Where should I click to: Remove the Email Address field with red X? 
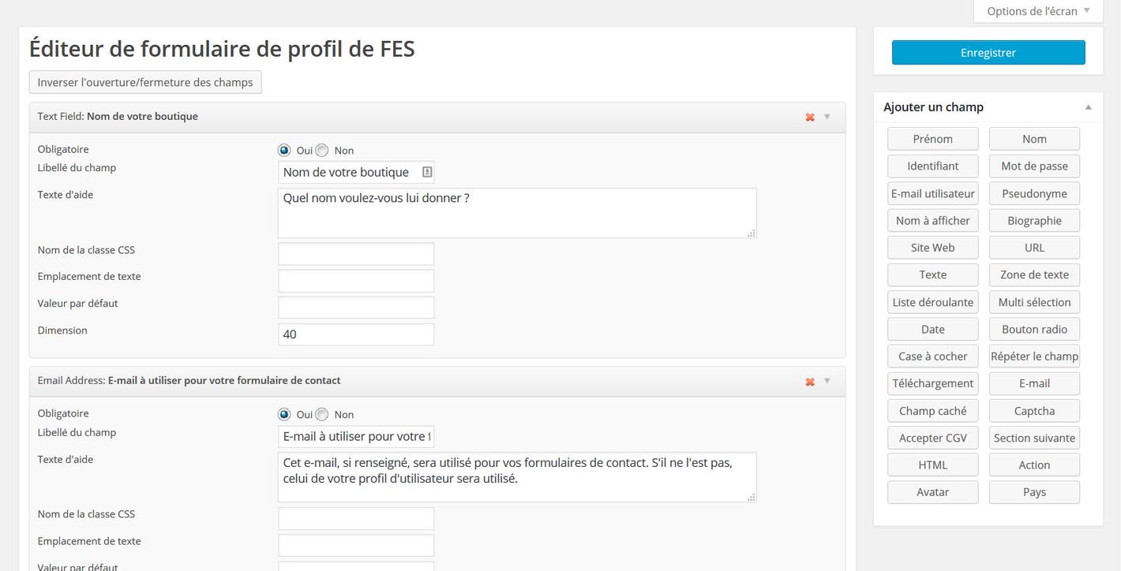(810, 382)
